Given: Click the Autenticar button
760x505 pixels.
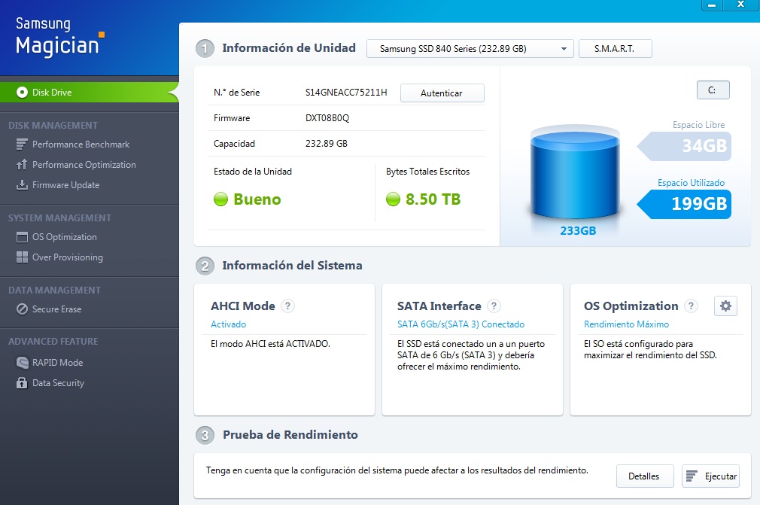Looking at the screenshot, I should [x=442, y=93].
